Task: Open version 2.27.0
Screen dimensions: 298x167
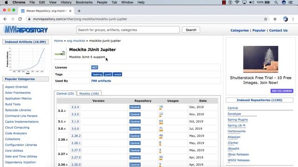Action: pyautogui.click(x=76, y=157)
